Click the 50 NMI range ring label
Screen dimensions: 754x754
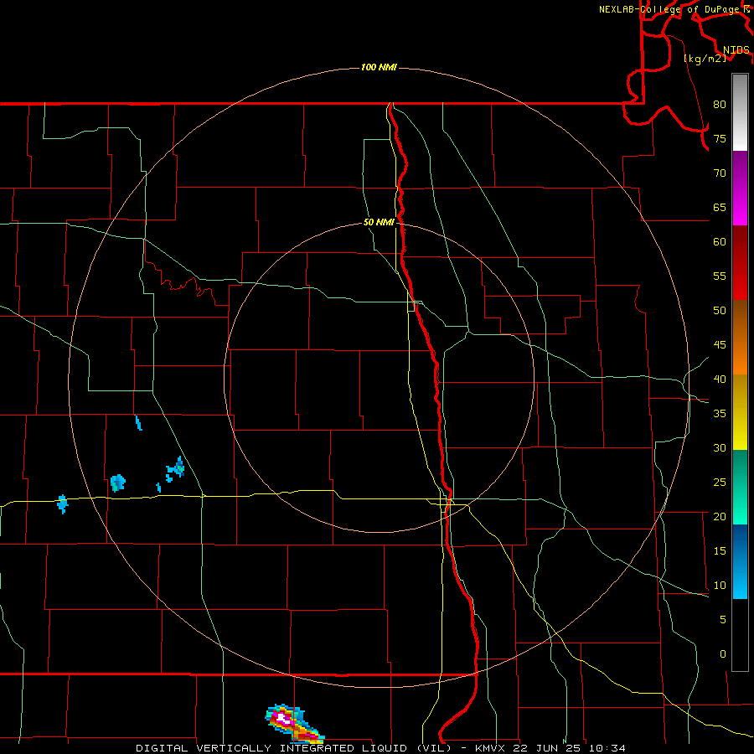coord(379,222)
